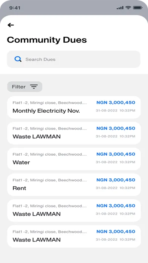Tap the back arrow icon
148x263 pixels.
(11, 25)
